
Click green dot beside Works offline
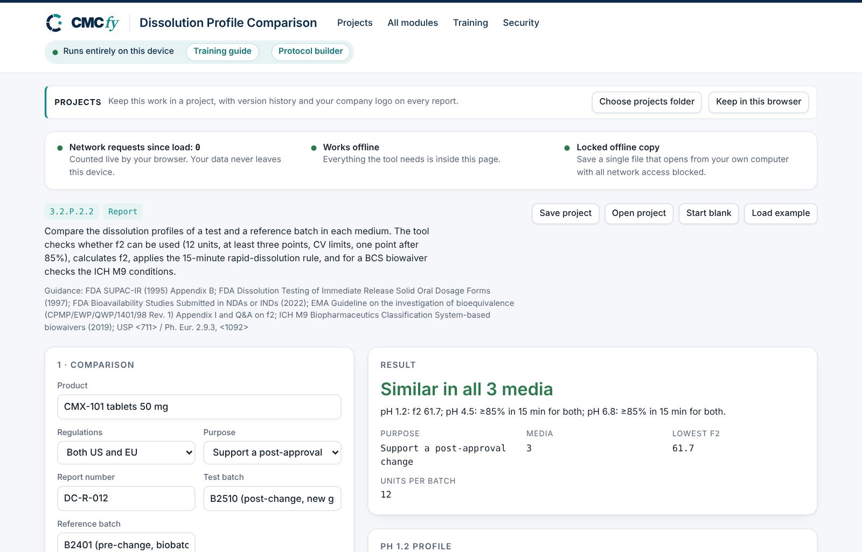(314, 148)
